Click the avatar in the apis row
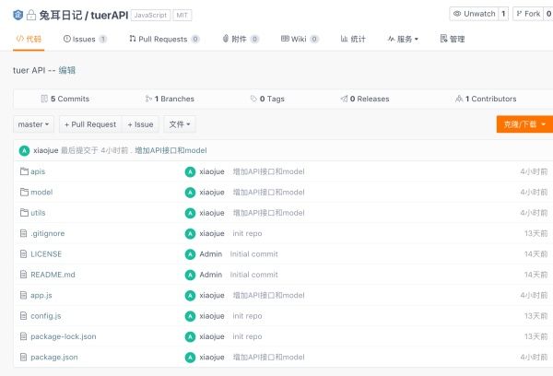The width and height of the screenshot is (553, 376). (190, 171)
